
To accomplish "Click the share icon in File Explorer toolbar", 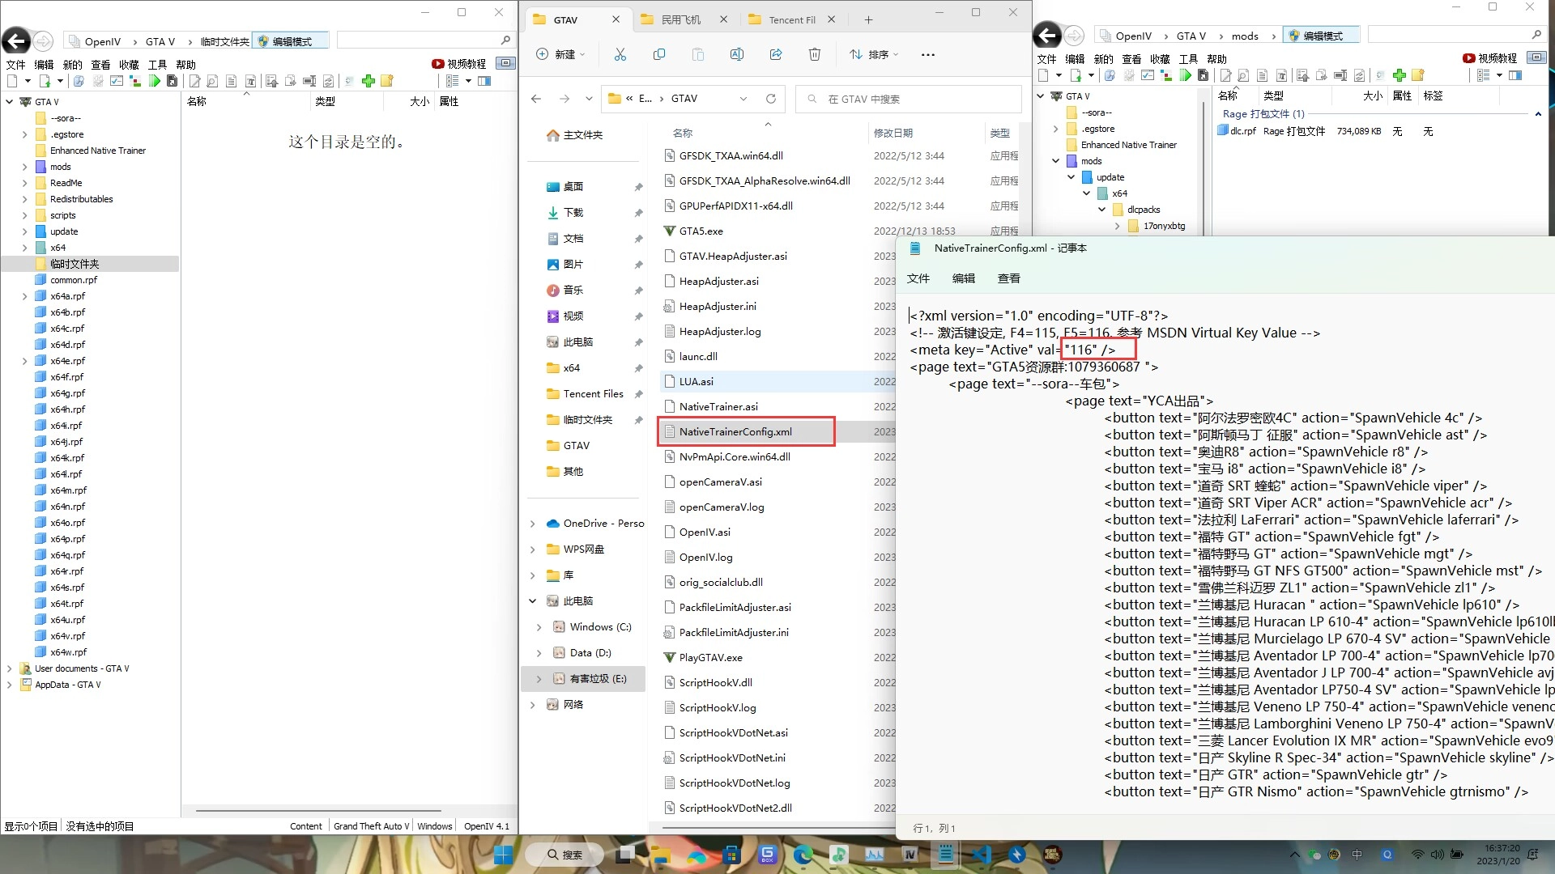I will 775,54.
